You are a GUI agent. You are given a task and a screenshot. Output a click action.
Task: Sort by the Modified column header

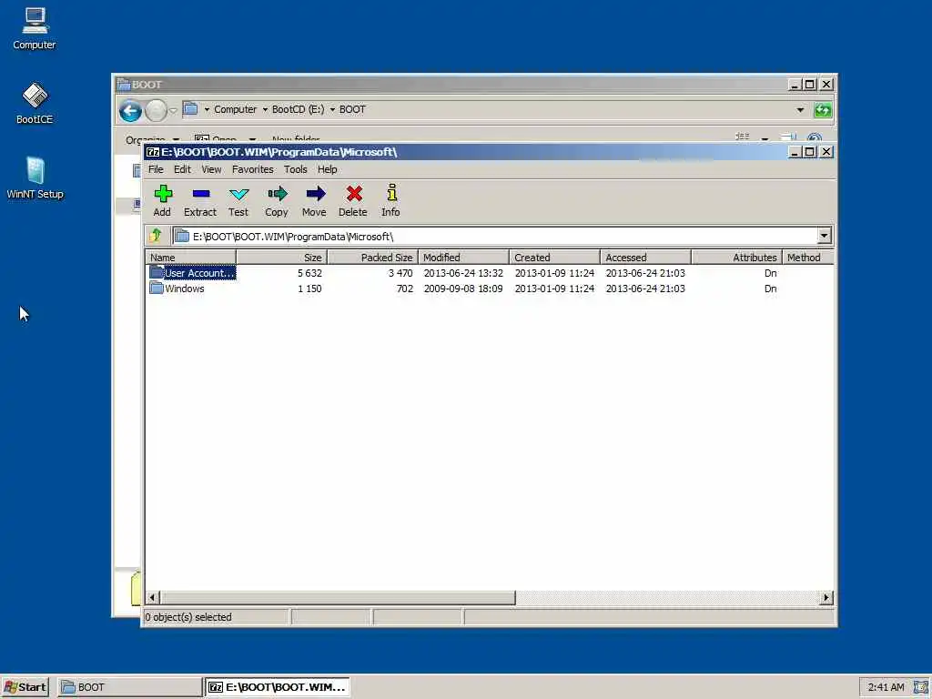tap(463, 258)
